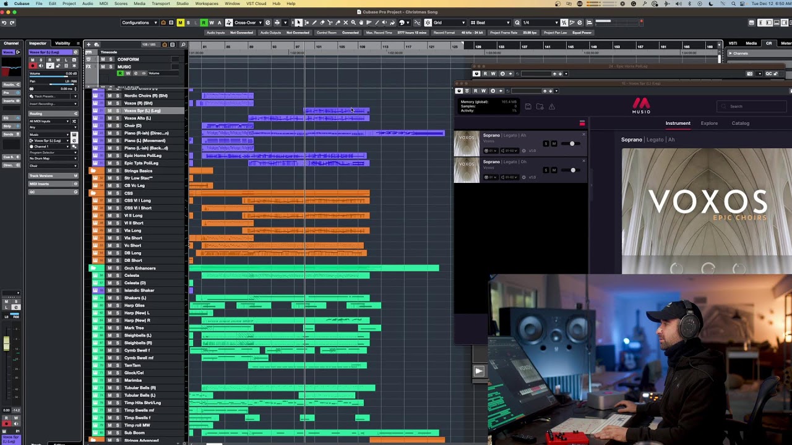The height and width of the screenshot is (445, 792).
Task: Select the Object Selection arrow tool
Action: (298, 23)
